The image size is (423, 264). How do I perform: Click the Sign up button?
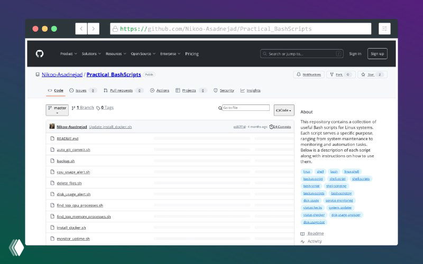pos(377,53)
